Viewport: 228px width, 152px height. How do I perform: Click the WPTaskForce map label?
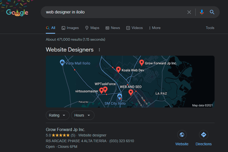coord(105,84)
